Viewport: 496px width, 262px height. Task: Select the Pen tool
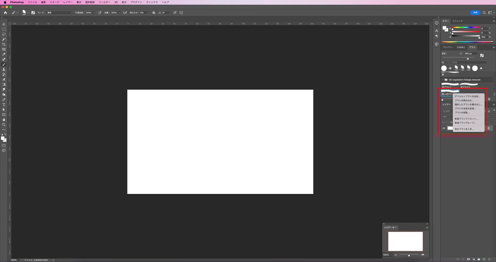(x=4, y=100)
